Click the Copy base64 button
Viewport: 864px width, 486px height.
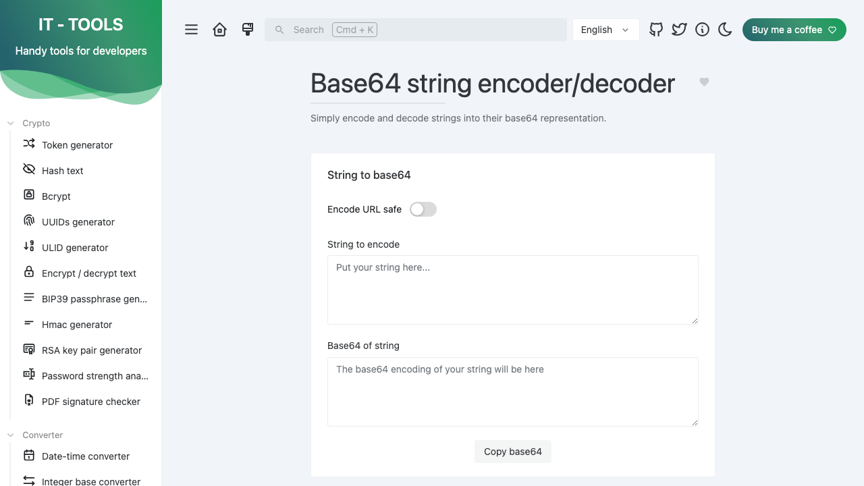tap(513, 452)
